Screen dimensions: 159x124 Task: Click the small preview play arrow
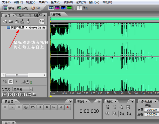(17, 82)
